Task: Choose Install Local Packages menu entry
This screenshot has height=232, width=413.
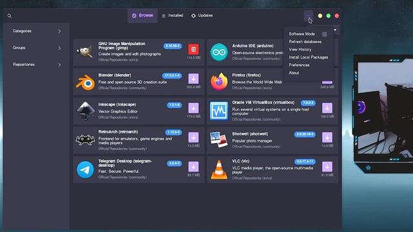Action: (x=308, y=57)
